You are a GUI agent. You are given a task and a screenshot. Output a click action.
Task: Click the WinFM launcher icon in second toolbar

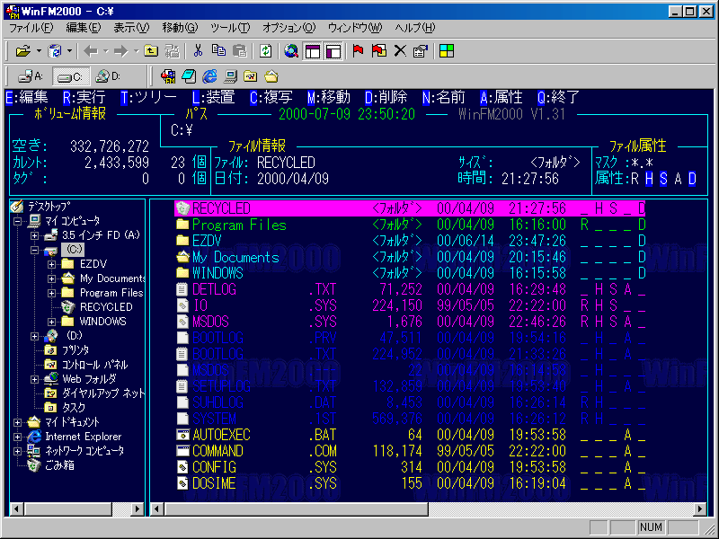pyautogui.click(x=168, y=76)
